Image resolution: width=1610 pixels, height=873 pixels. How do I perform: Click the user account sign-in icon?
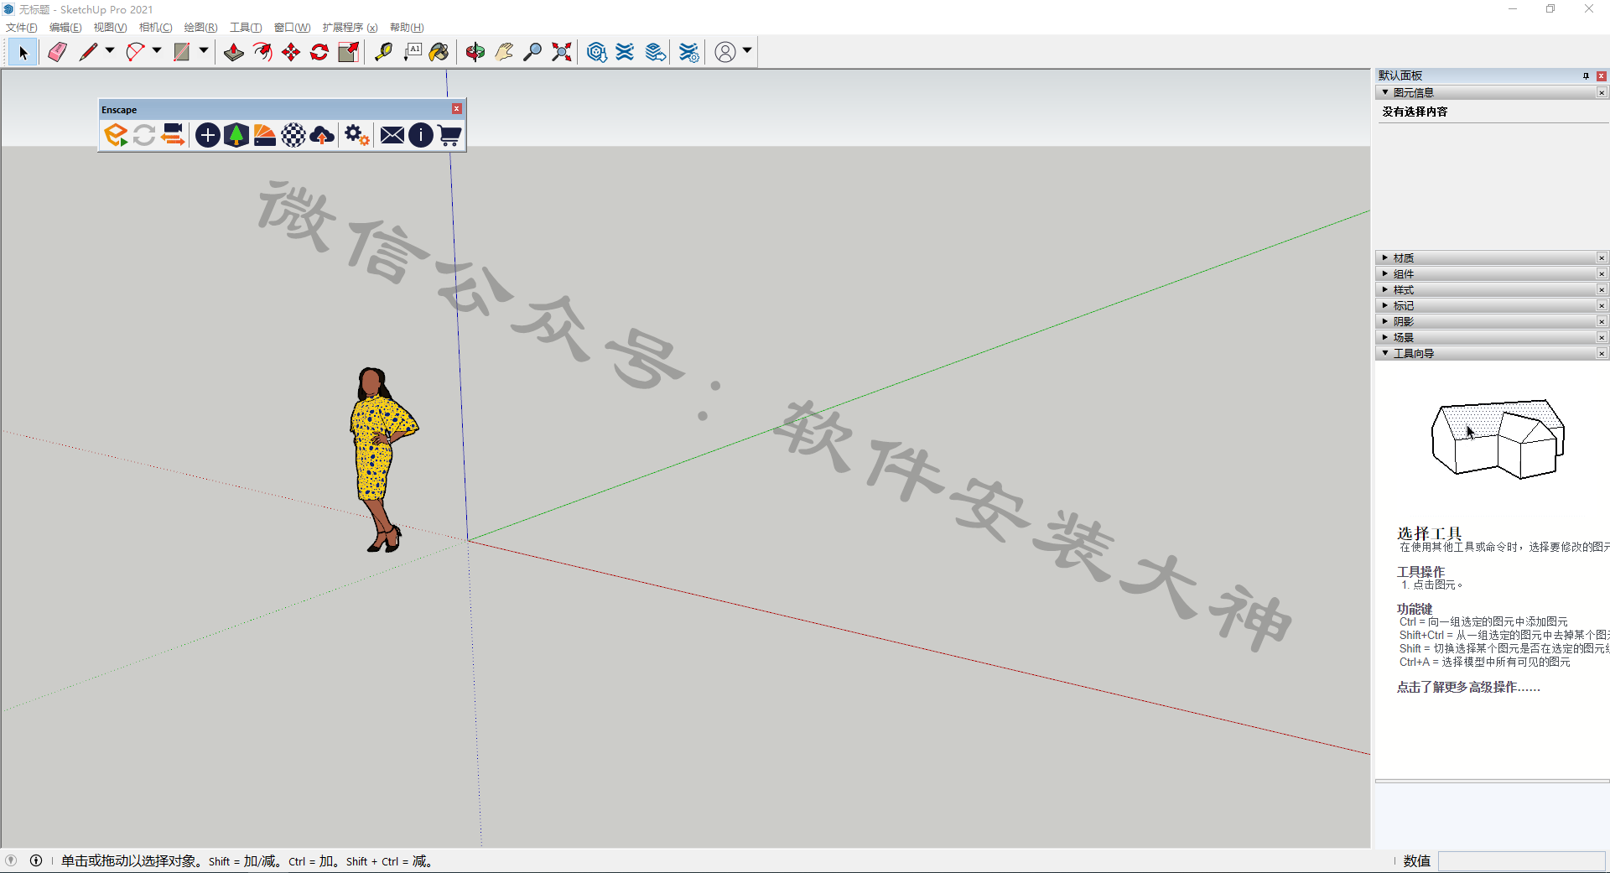(x=725, y=52)
